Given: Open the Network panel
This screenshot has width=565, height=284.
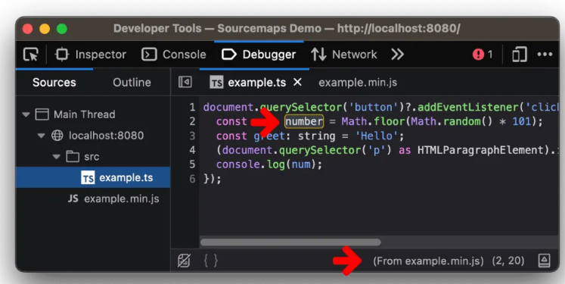Looking at the screenshot, I should click(344, 55).
